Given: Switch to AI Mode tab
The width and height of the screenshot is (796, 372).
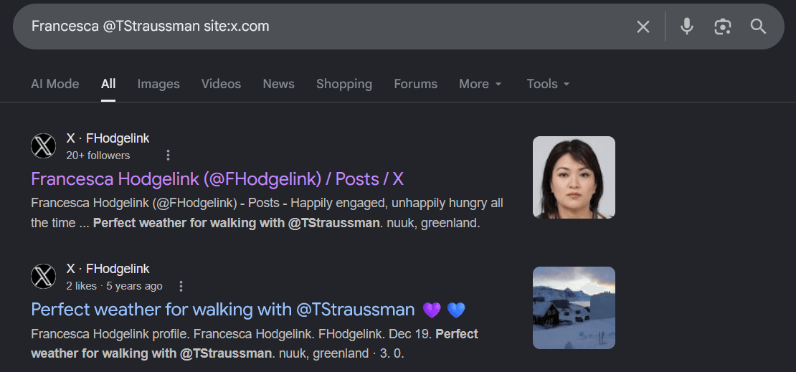Looking at the screenshot, I should pos(55,84).
